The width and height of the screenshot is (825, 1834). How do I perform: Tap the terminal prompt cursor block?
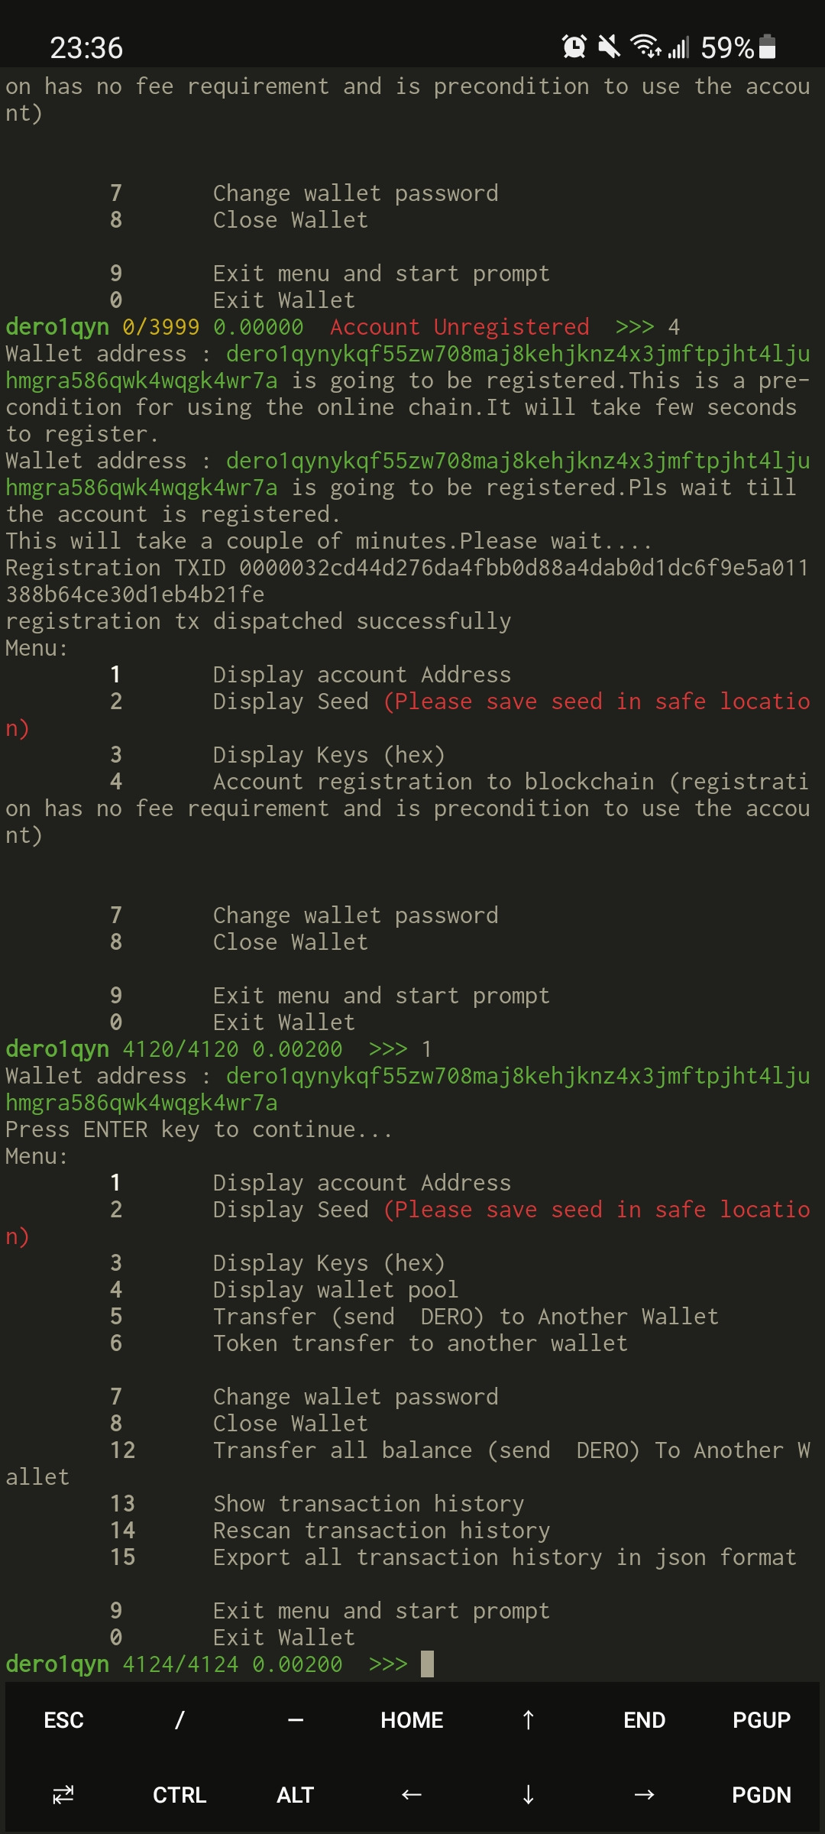click(x=427, y=1664)
